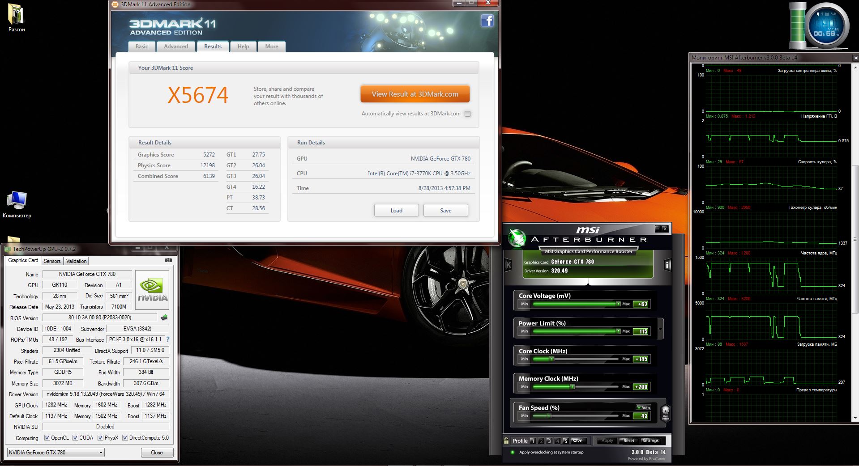Click the Power Limit slider handle
The image size is (859, 466).
pos(618,331)
